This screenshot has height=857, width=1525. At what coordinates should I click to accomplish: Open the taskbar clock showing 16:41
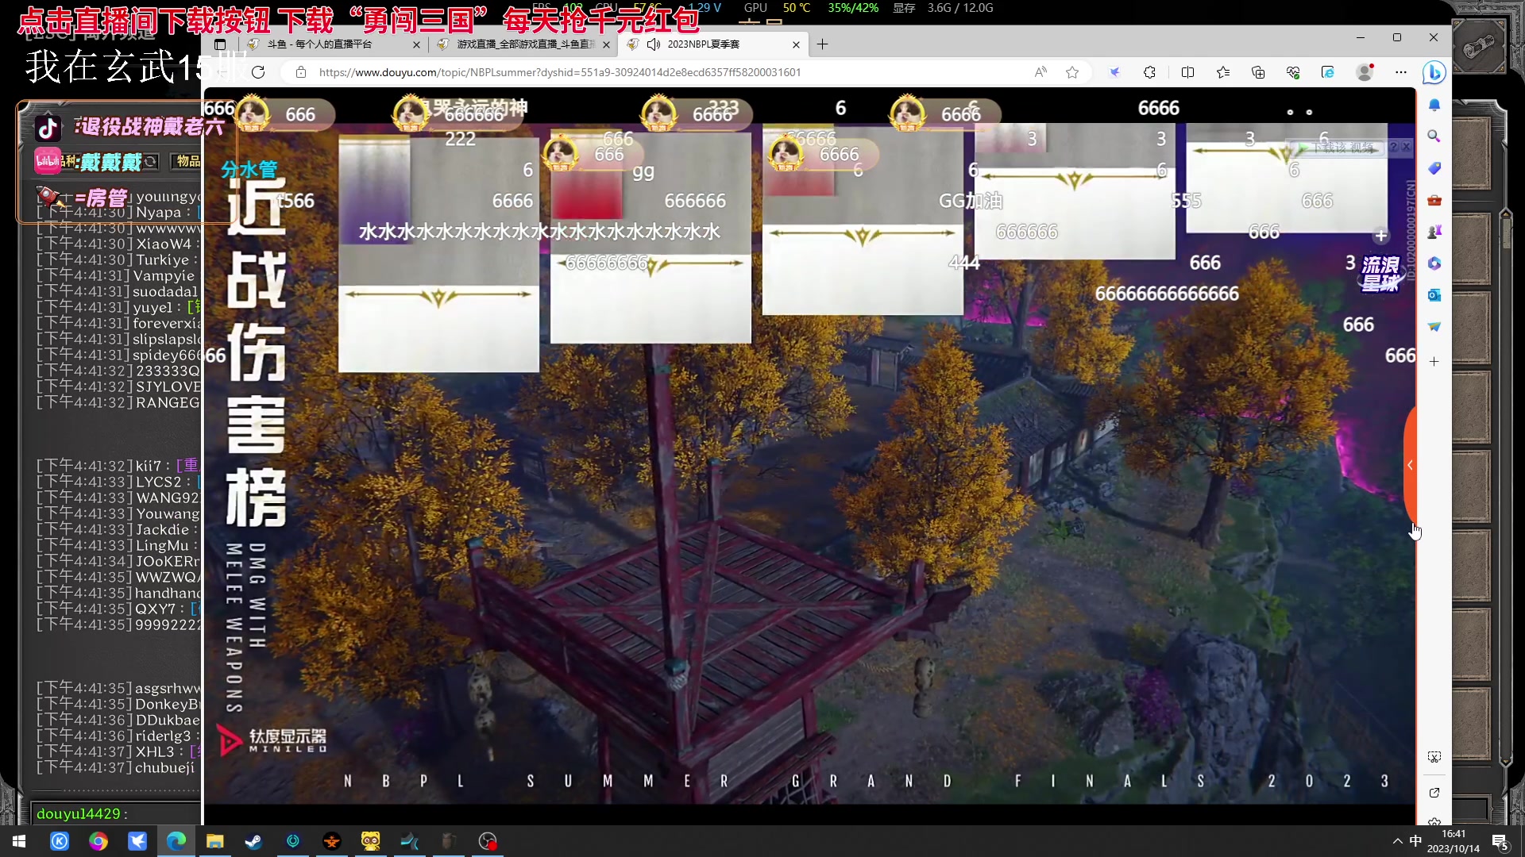click(x=1454, y=841)
